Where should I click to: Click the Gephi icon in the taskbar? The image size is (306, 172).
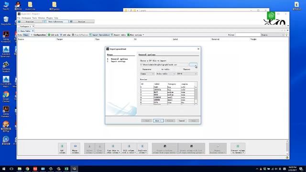[x=75, y=169]
